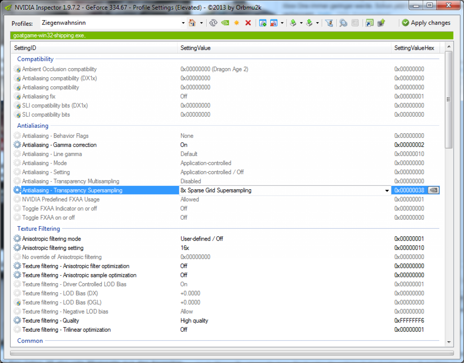The width and height of the screenshot is (464, 363).
Task: Click the gear icon of Antialiasing fix row
Action: [17, 96]
